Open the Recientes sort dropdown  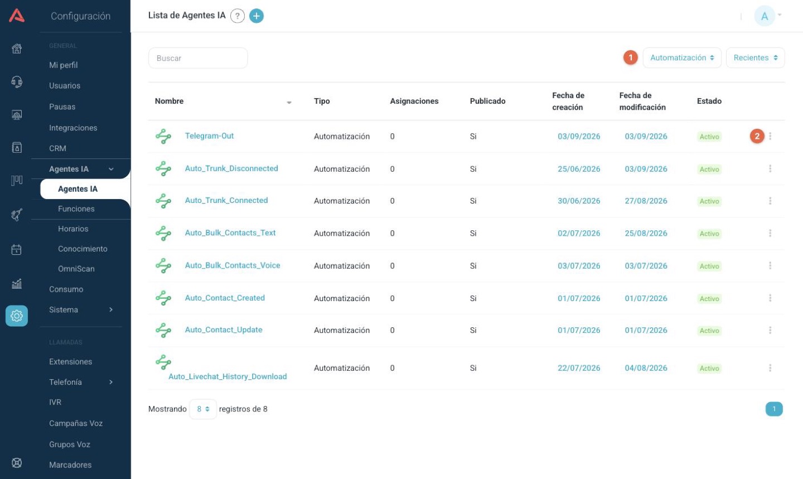coord(755,58)
